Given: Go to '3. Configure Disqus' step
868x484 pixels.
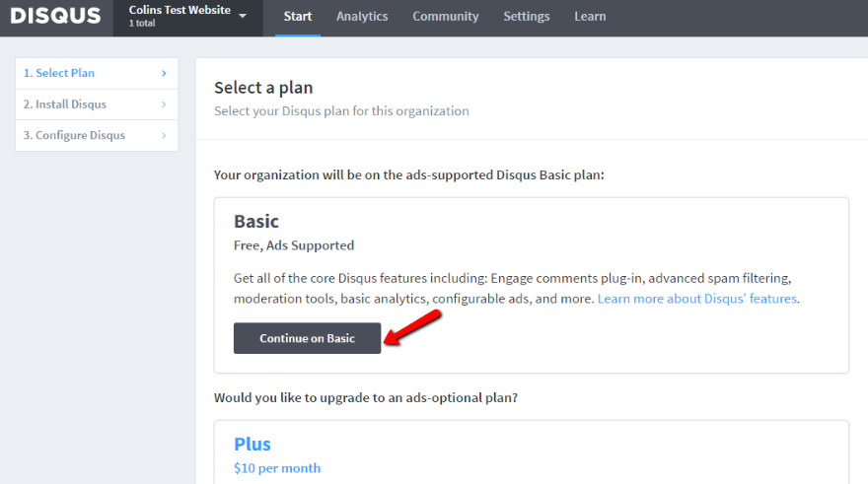Looking at the screenshot, I should click(x=74, y=136).
